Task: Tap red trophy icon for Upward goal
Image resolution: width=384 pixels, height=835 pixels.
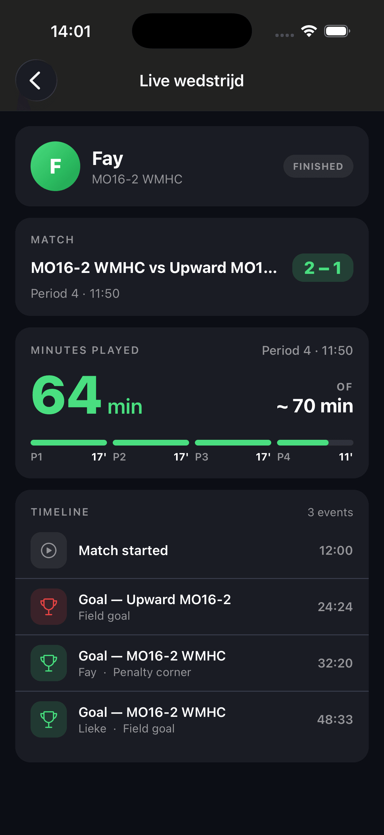Action: click(49, 607)
